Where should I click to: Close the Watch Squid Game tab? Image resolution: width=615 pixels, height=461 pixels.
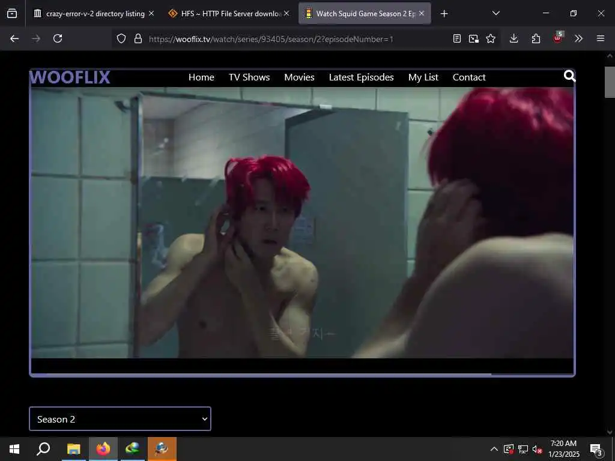point(422,13)
